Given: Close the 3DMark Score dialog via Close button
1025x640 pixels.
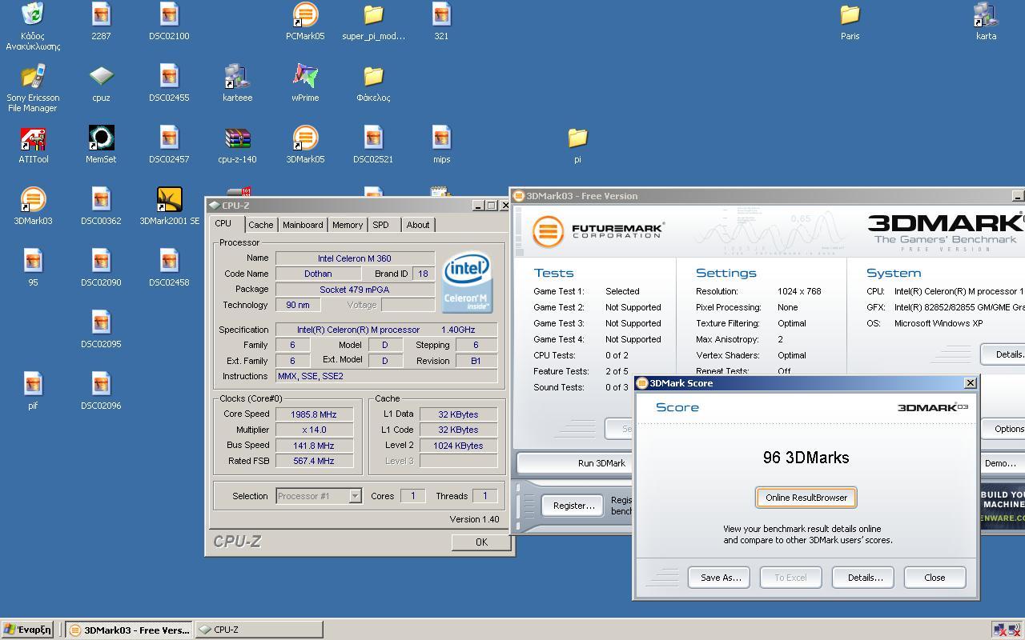Looking at the screenshot, I should coord(935,578).
